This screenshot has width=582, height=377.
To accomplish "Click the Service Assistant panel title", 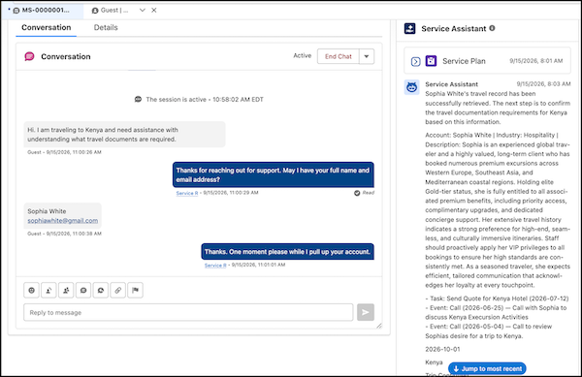I will click(454, 28).
